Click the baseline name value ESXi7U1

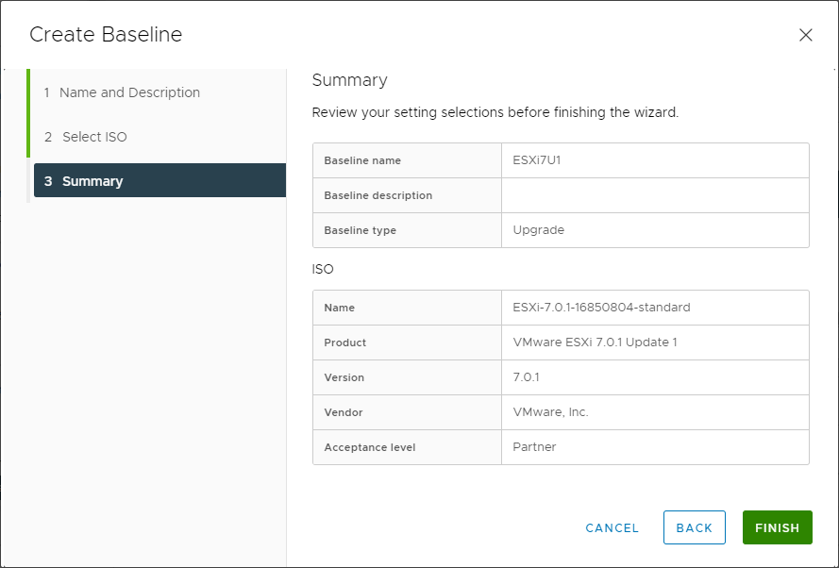point(537,159)
